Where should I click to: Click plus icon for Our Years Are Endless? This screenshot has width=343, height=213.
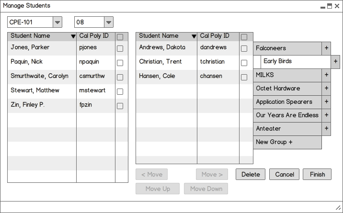pyautogui.click(x=326, y=115)
